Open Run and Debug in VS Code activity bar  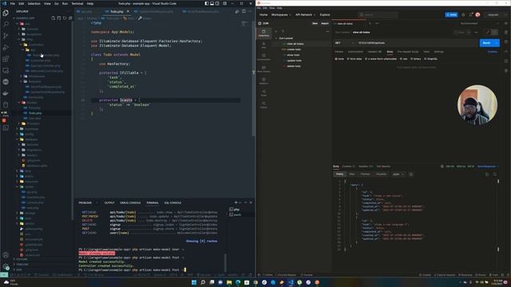coord(6,47)
